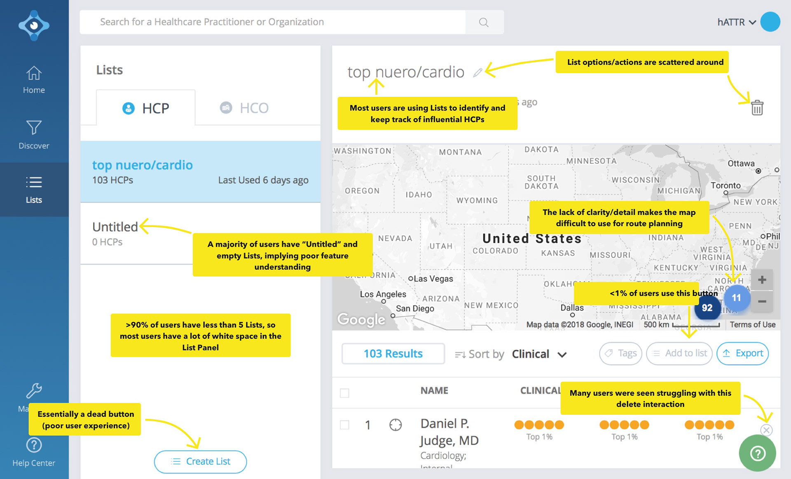Select the top nuero/cardio list
Screen dimensions: 791x479
point(200,172)
